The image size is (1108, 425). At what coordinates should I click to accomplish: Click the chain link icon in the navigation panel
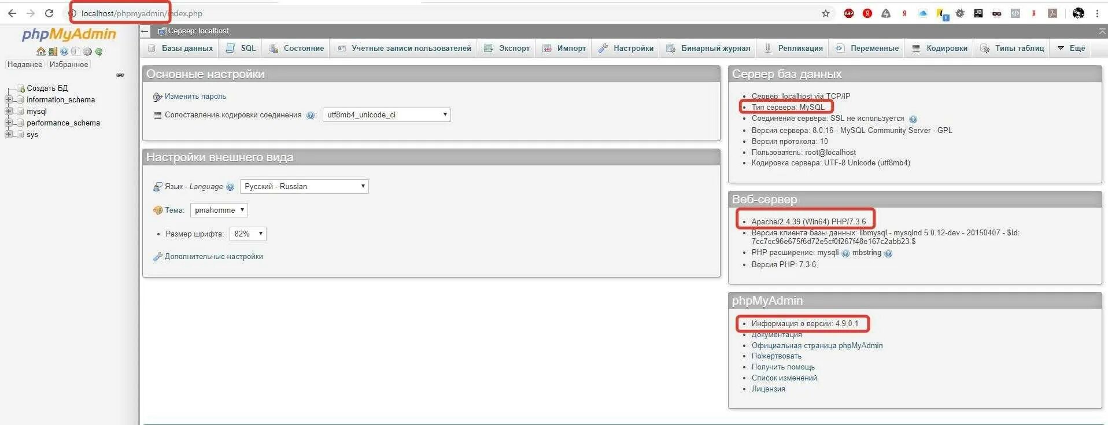(x=120, y=75)
